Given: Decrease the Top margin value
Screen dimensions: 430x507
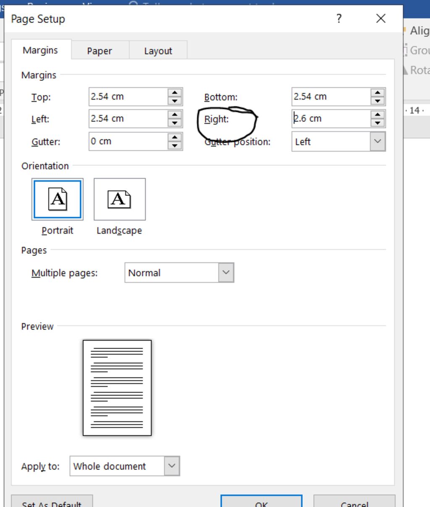Looking at the screenshot, I should [x=175, y=101].
